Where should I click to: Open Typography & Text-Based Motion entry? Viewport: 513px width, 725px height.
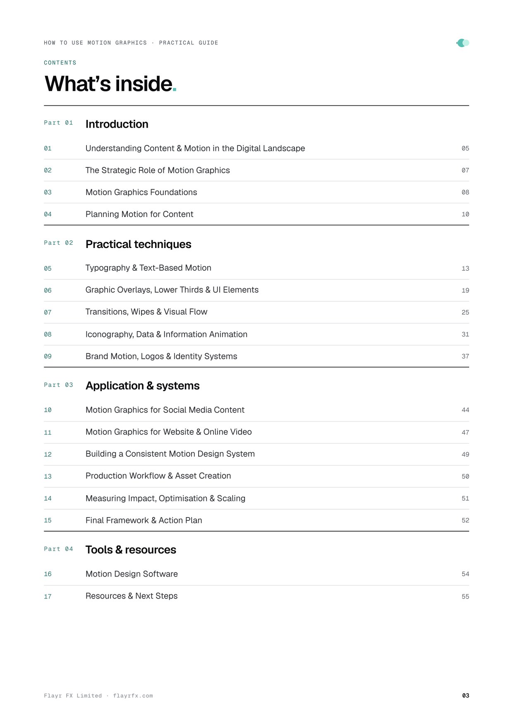pyautogui.click(x=256, y=268)
